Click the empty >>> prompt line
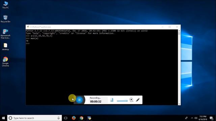216x121 pixels. click(x=28, y=43)
